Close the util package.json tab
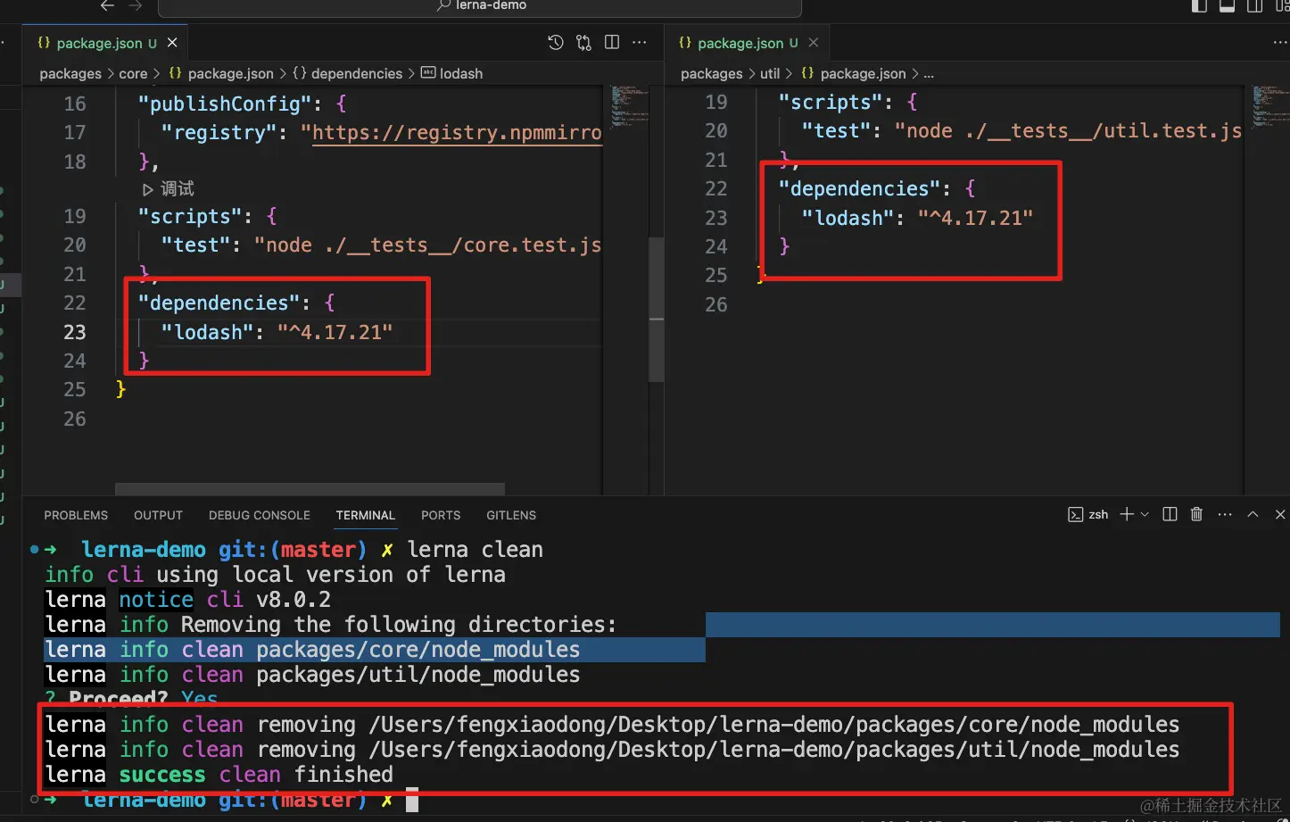This screenshot has width=1290, height=822. [814, 42]
